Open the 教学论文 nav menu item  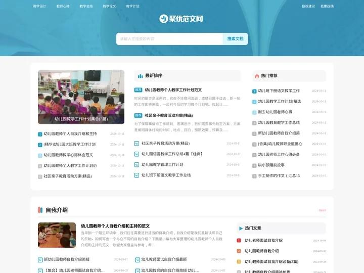[109, 6]
